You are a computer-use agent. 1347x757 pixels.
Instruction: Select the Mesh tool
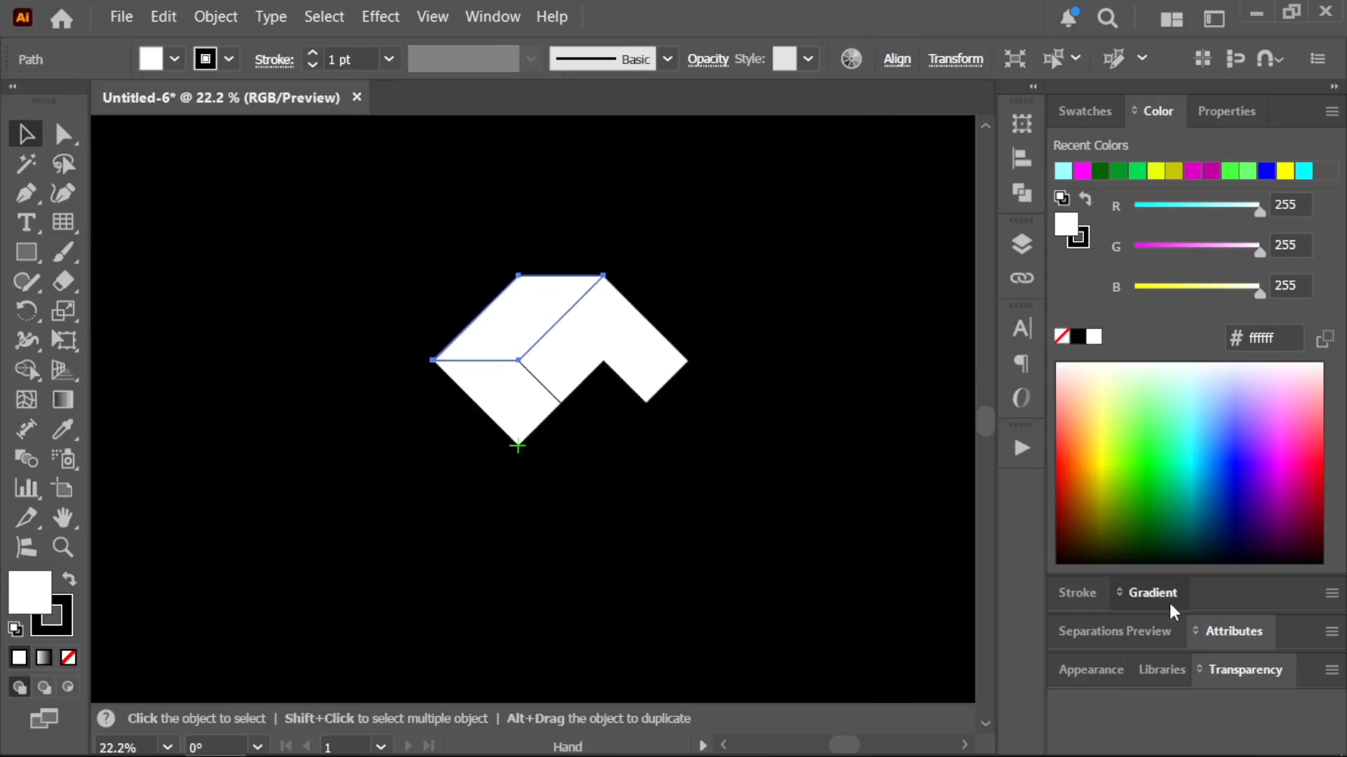26,400
